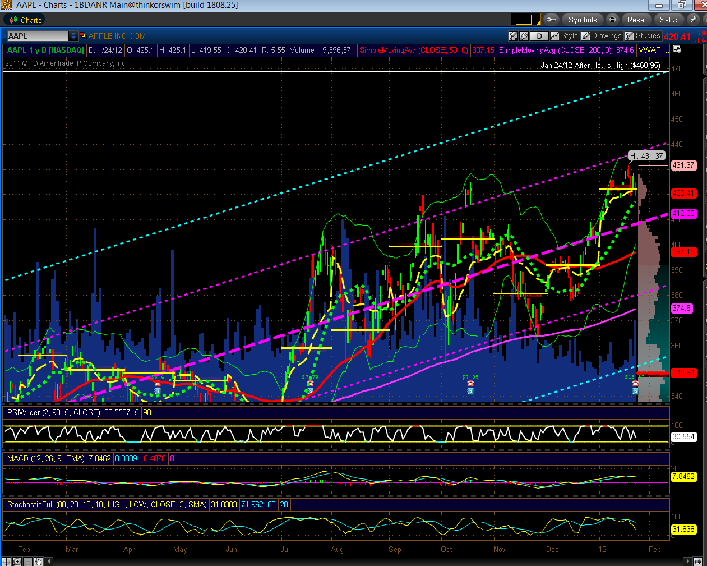Click SimpleMovingAvg (CLOSE, 200, 0) study label

(x=555, y=50)
